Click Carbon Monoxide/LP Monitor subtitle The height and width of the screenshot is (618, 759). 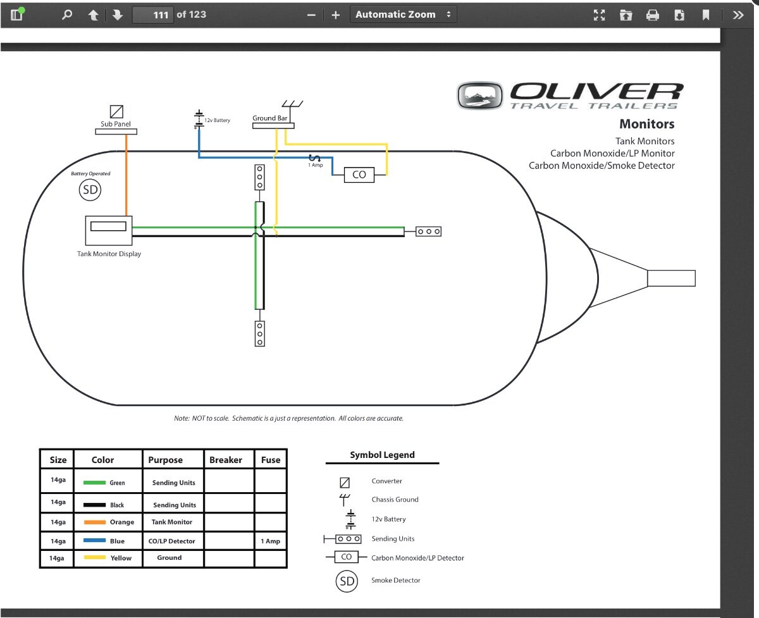pyautogui.click(x=612, y=153)
